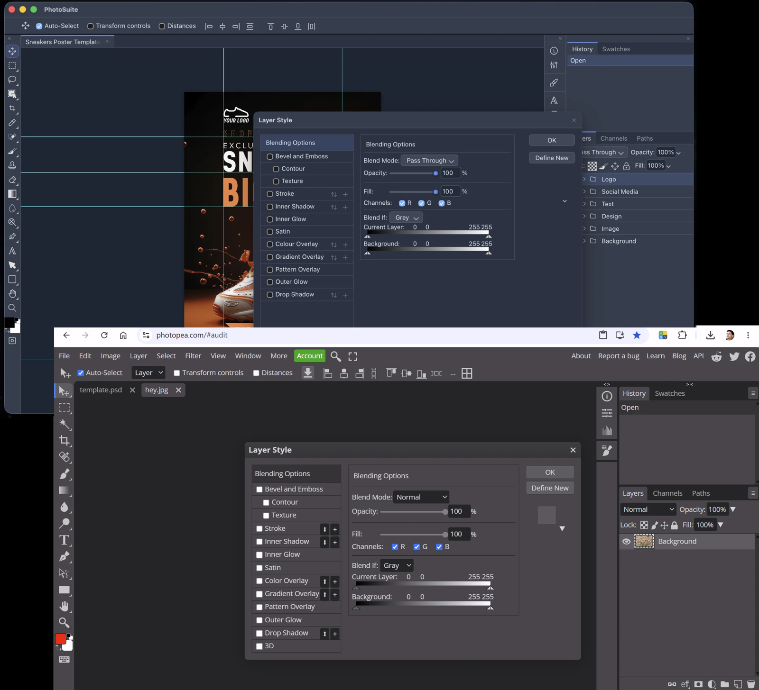This screenshot has height=690, width=759.
Task: Open Blend If Gray dropdown in Photopea
Action: tap(397, 565)
